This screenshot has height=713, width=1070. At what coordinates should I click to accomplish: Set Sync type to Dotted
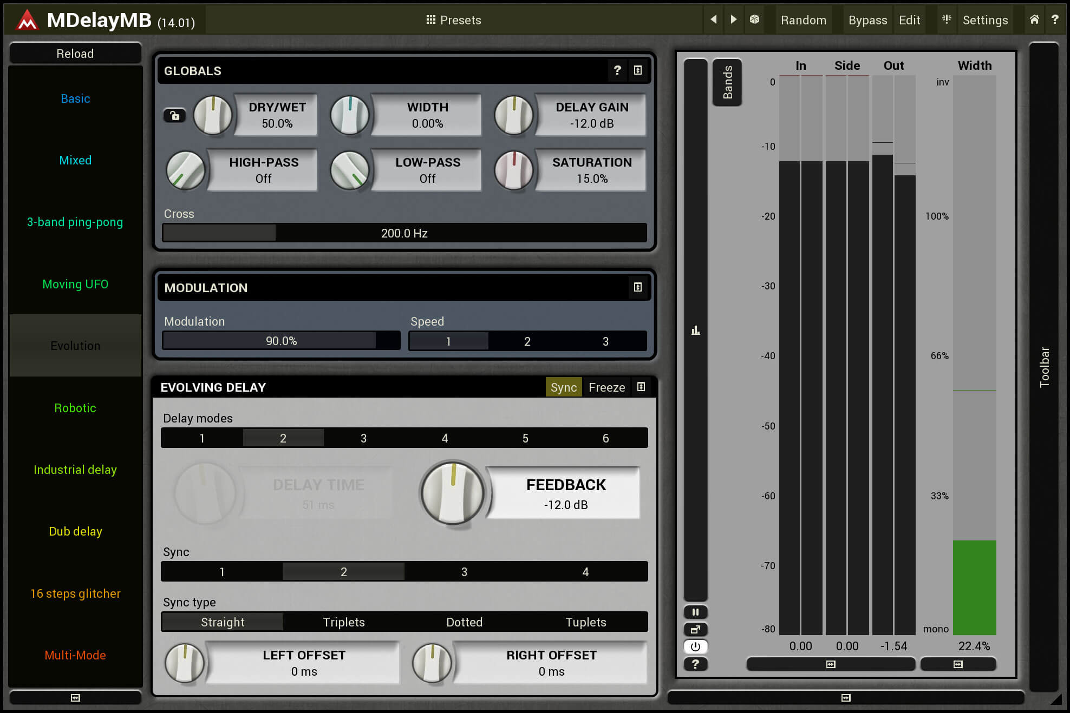(x=464, y=622)
